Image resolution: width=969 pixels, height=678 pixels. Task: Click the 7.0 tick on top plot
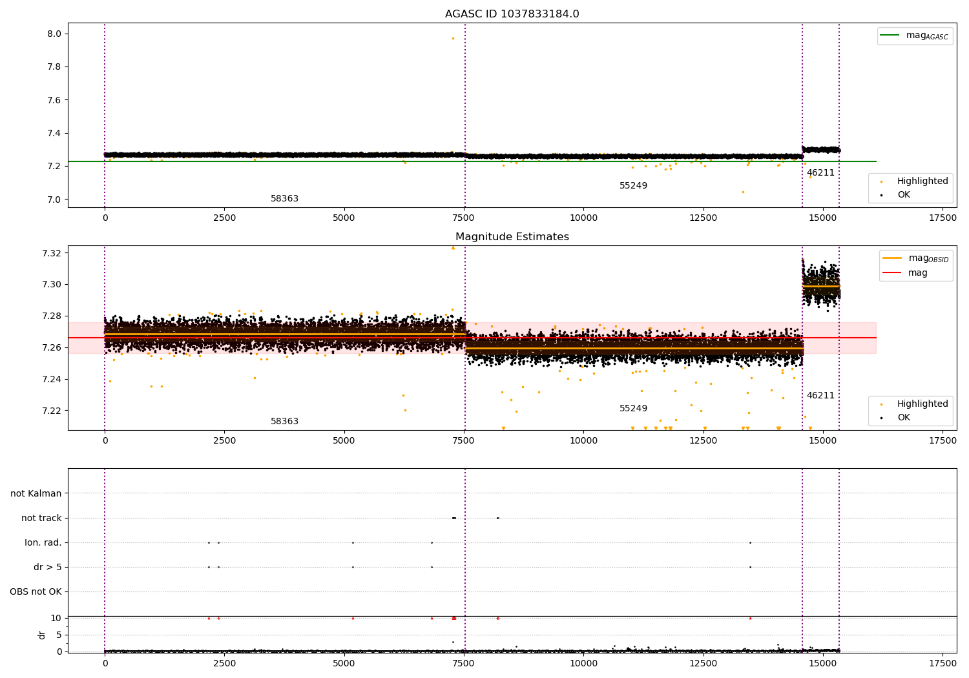(54, 200)
